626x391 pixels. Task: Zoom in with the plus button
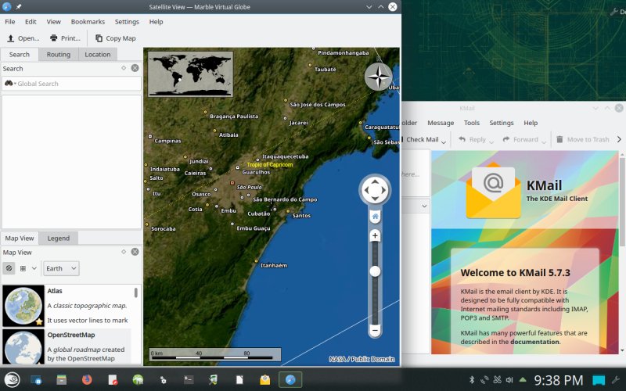click(x=375, y=235)
